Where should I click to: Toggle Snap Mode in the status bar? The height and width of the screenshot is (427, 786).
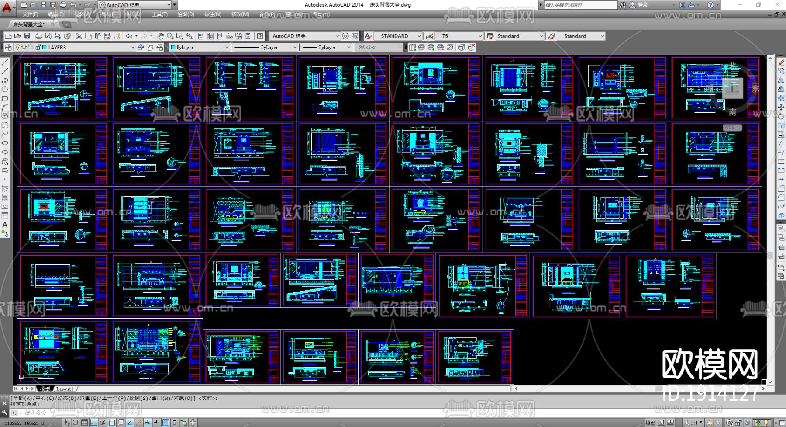(x=76, y=423)
